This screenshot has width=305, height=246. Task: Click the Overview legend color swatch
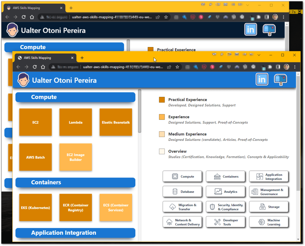pyautogui.click(x=162, y=152)
